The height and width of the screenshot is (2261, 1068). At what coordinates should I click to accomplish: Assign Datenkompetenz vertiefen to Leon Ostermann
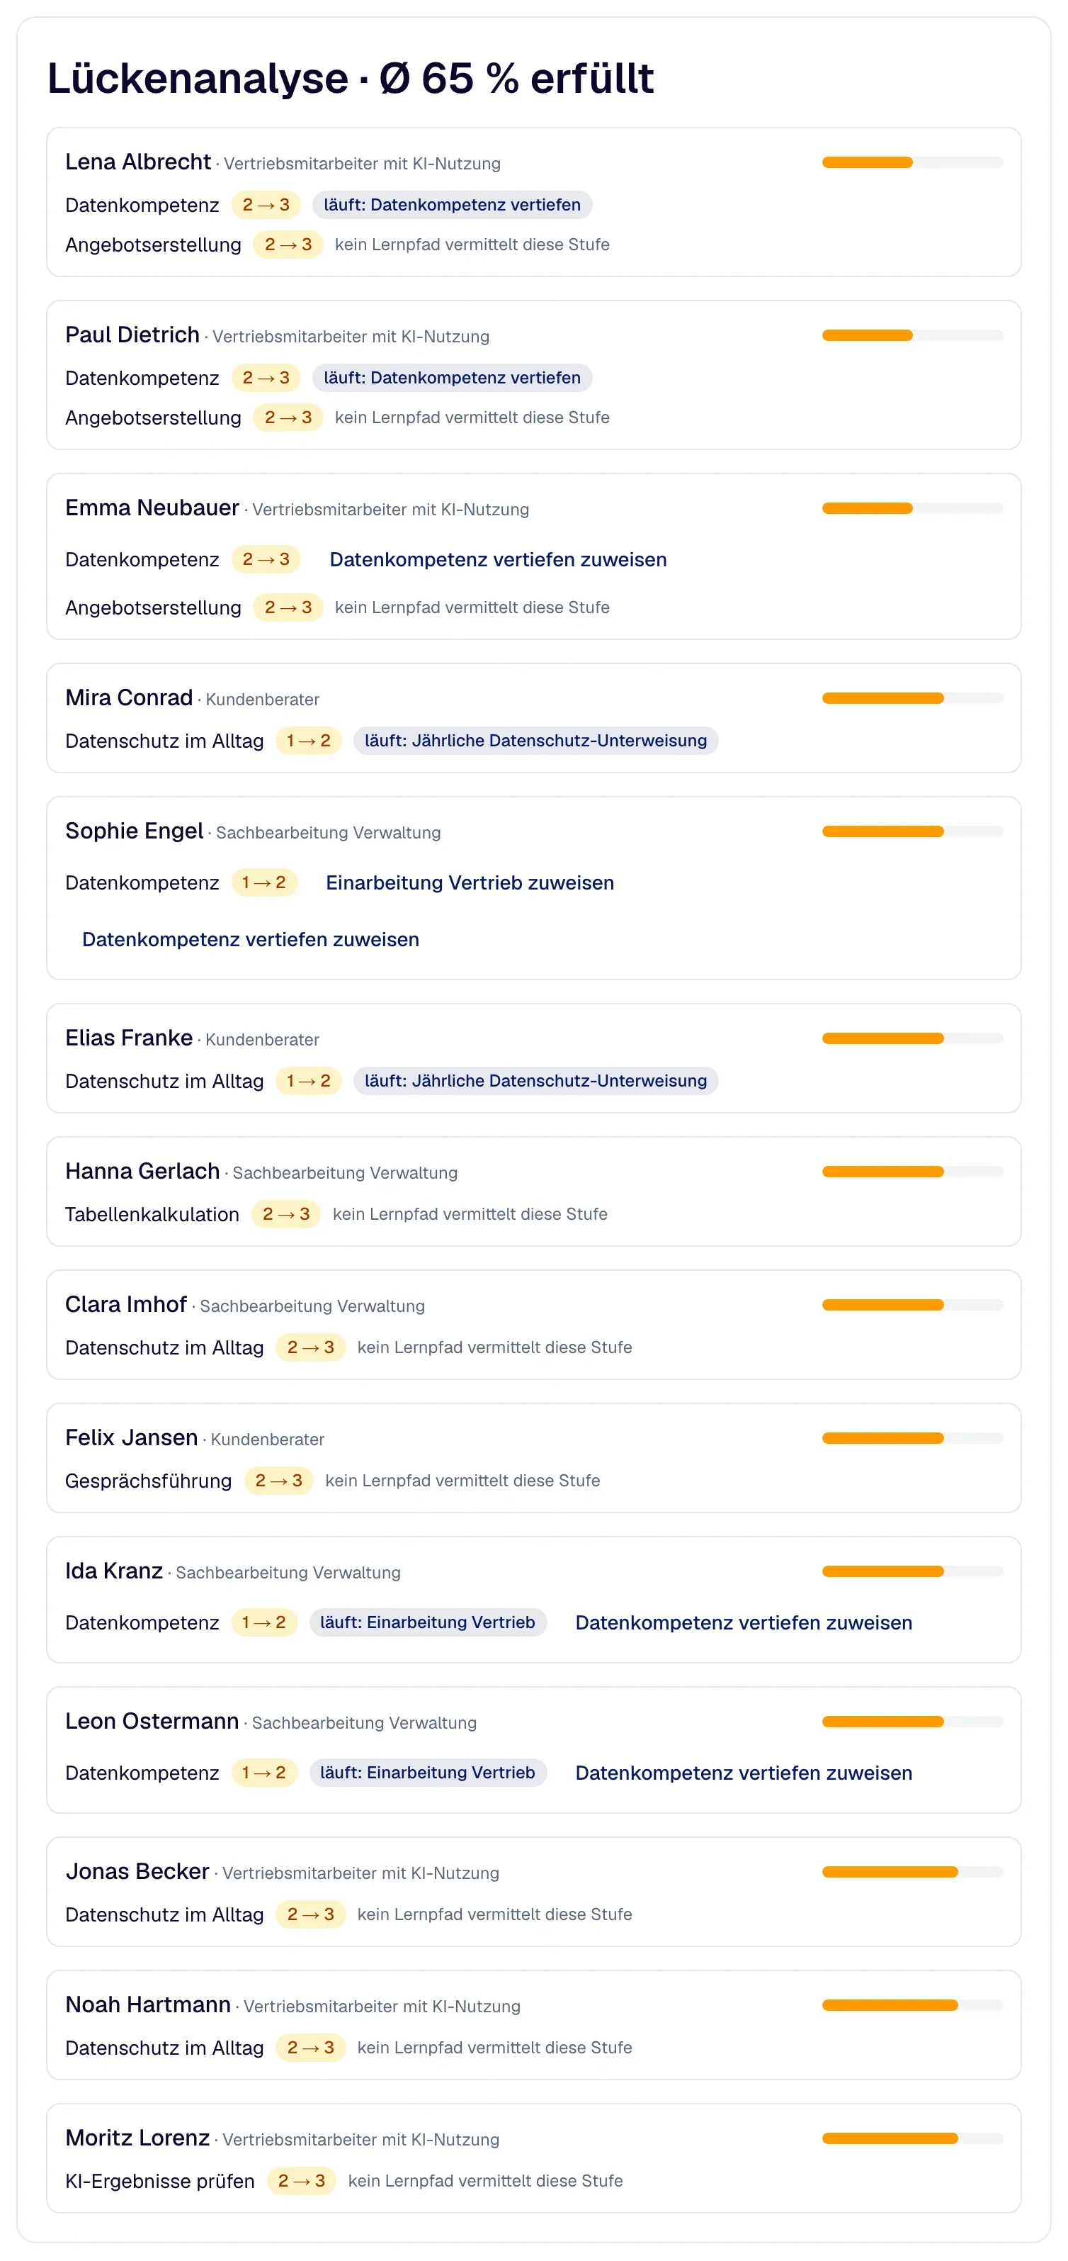pyautogui.click(x=744, y=1772)
